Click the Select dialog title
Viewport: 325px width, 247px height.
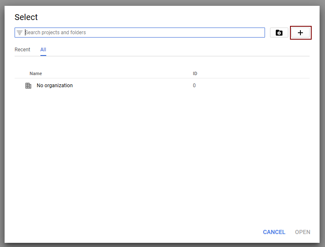[26, 17]
